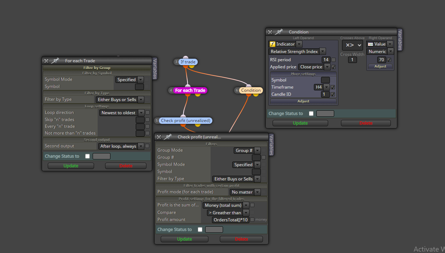
Task: Click Update in Check profit panel
Action: pyautogui.click(x=185, y=239)
